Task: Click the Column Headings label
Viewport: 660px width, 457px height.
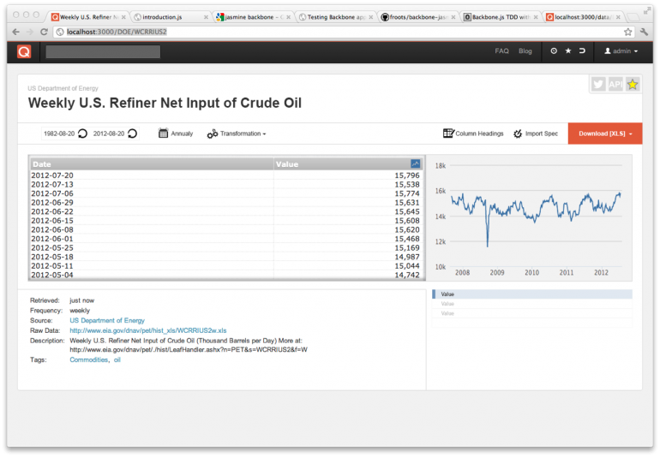Action: tap(479, 134)
